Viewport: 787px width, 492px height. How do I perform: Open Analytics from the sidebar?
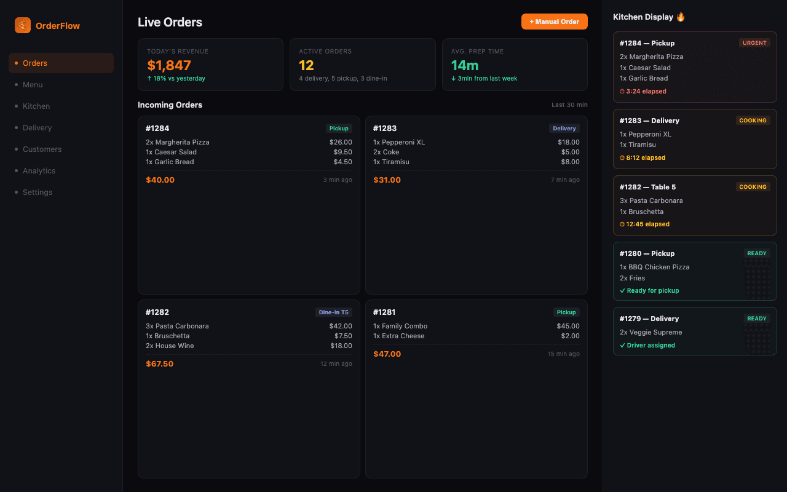pos(39,171)
